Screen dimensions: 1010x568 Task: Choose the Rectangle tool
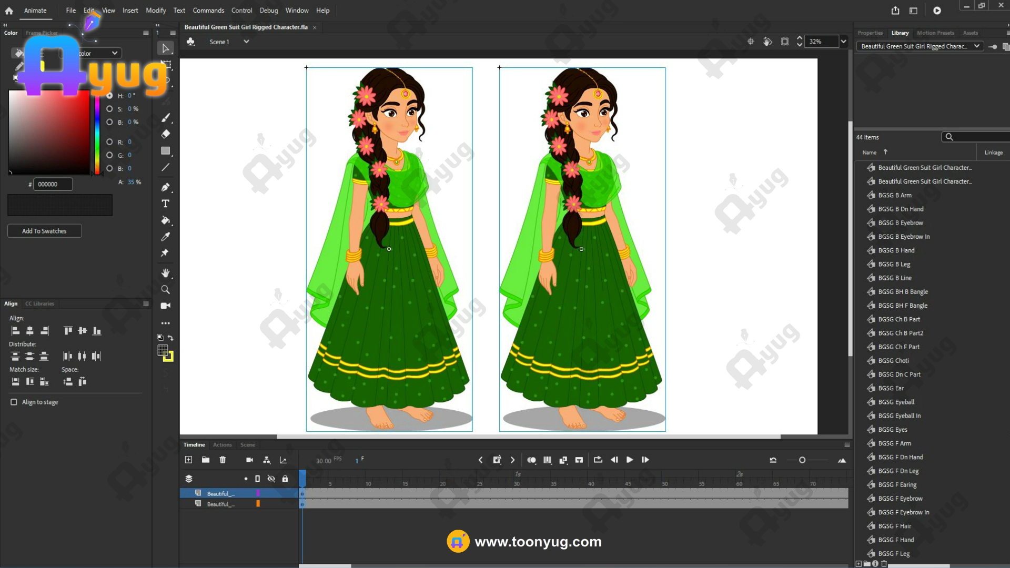(165, 151)
